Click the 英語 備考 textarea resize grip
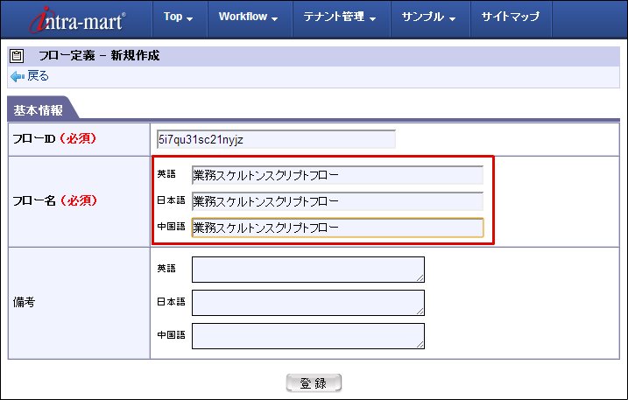 click(420, 277)
